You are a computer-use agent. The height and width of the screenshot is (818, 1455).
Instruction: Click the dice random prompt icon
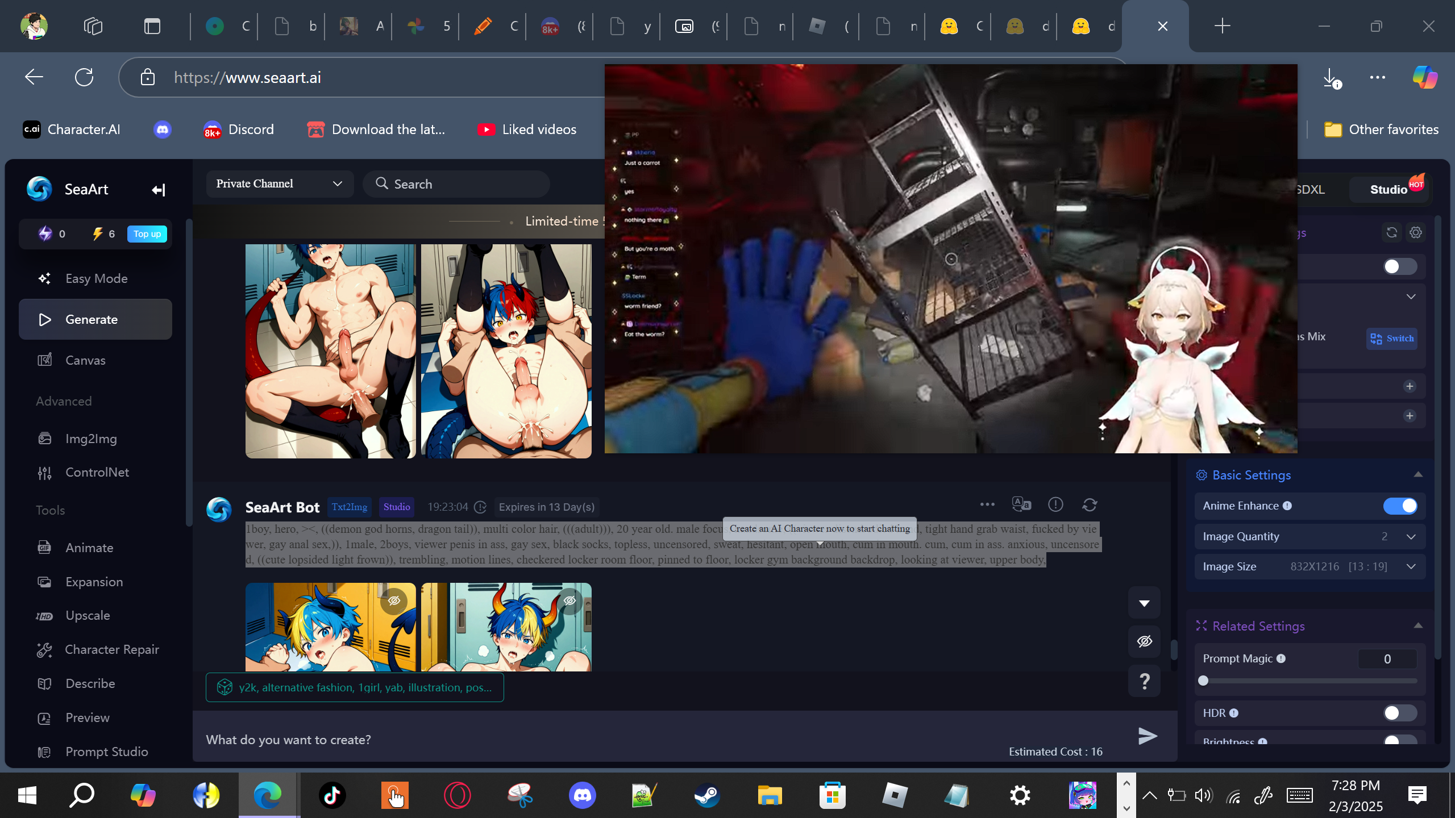point(225,687)
